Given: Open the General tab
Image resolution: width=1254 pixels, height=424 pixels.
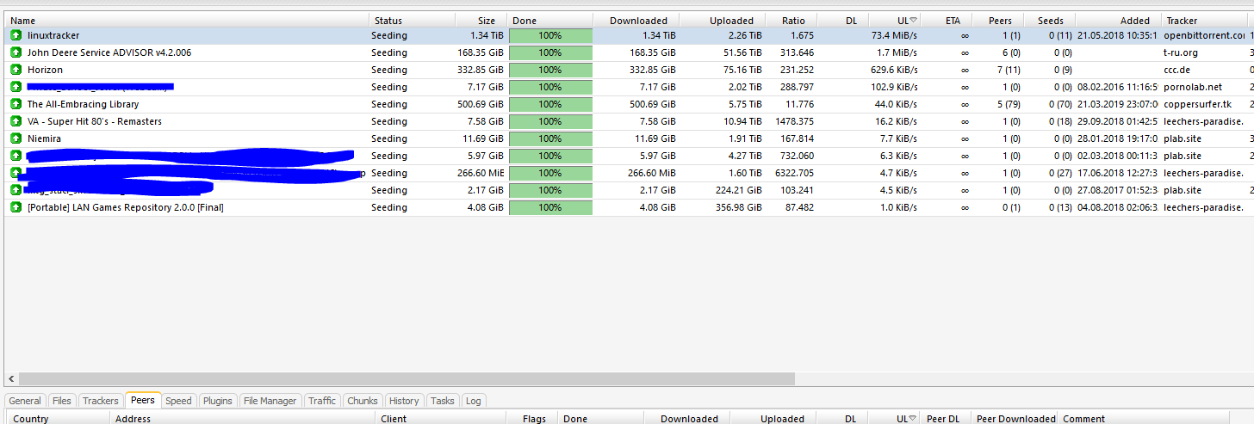Looking at the screenshot, I should click(25, 401).
